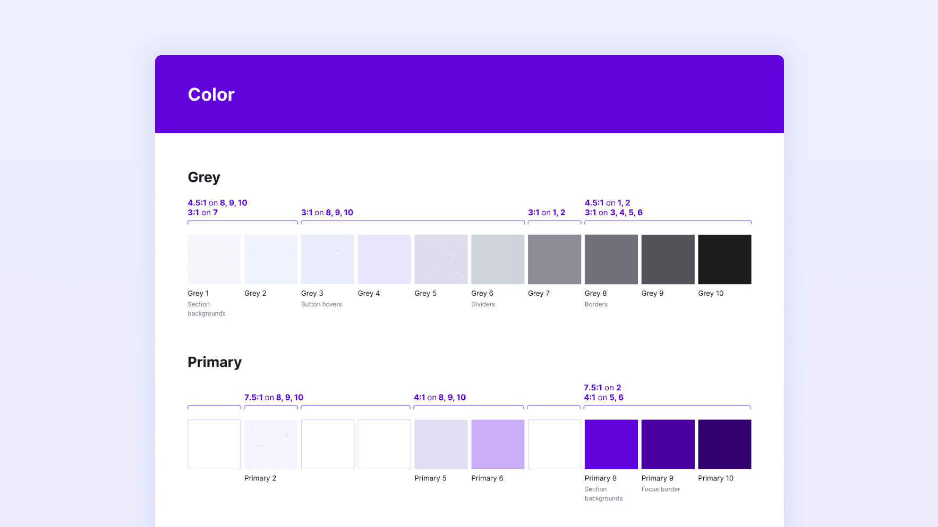Select the Grey 10 color swatch

724,259
